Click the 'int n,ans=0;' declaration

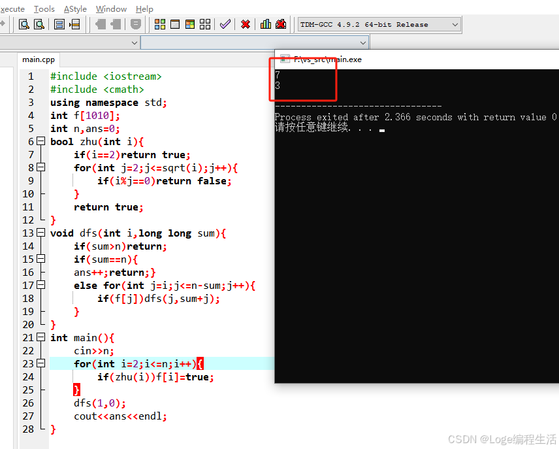click(x=85, y=129)
